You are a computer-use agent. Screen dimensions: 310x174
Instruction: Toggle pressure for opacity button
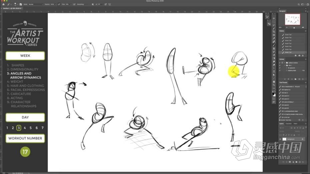coord(59,4)
